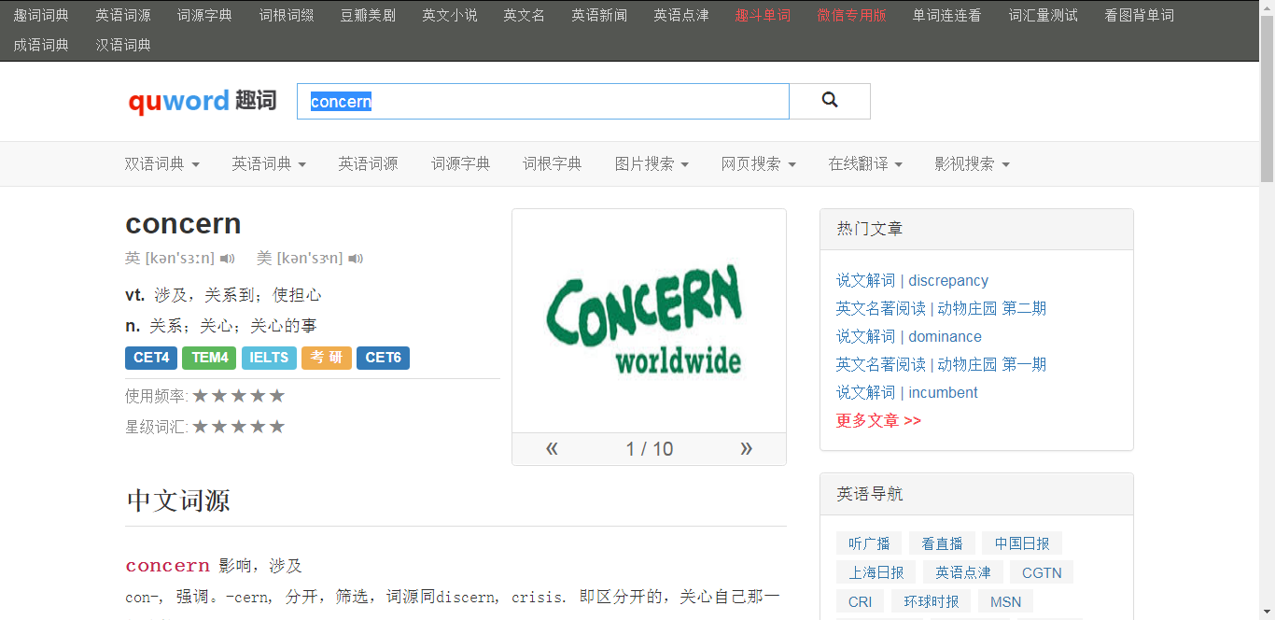The width and height of the screenshot is (1275, 620).
Task: Click the search field containing concern
Action: coord(543,101)
